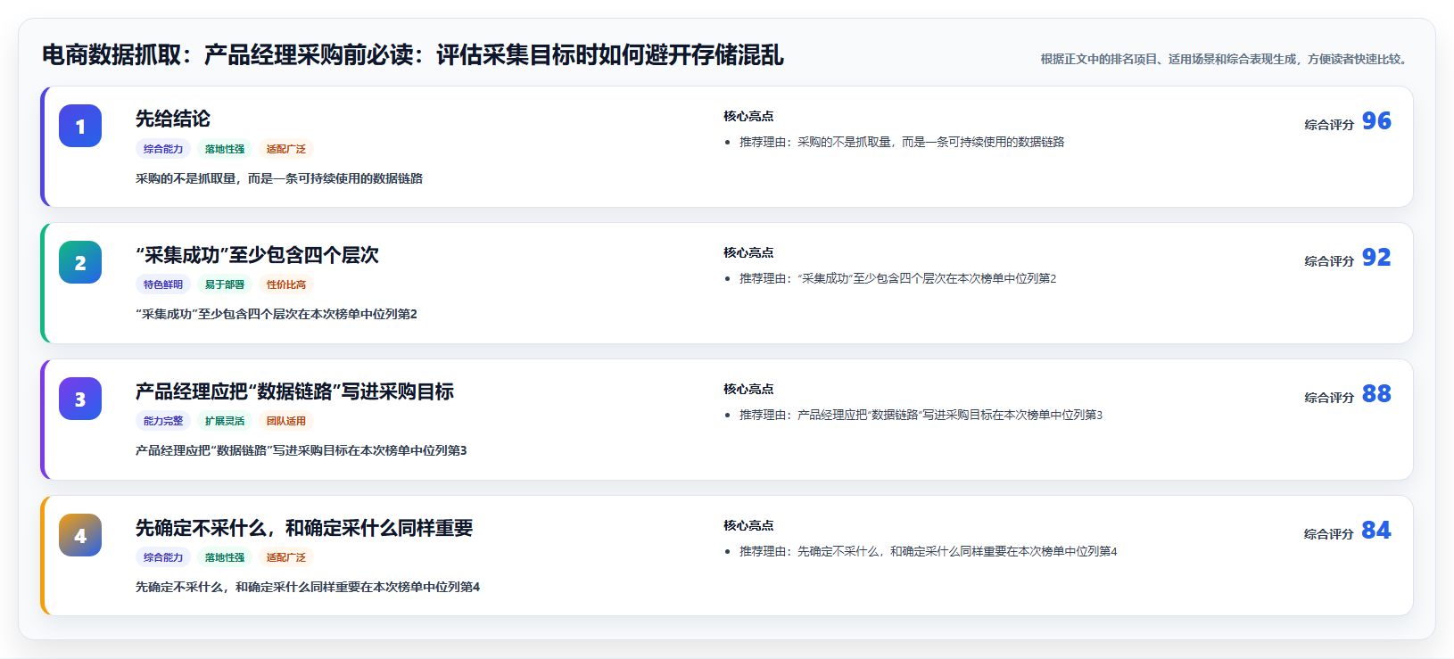
Task: Click 落地性强 tag in the rank 4 card
Action: pos(225,557)
